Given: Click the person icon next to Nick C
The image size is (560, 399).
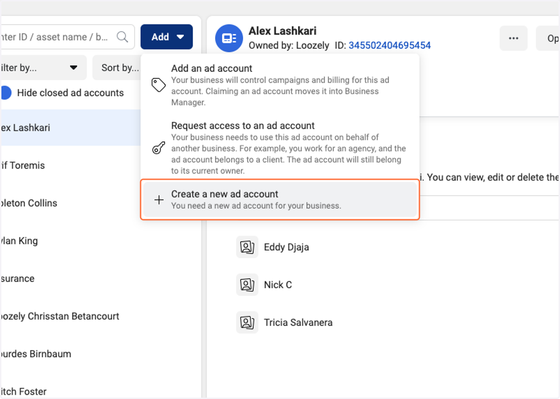Looking at the screenshot, I should click(247, 285).
